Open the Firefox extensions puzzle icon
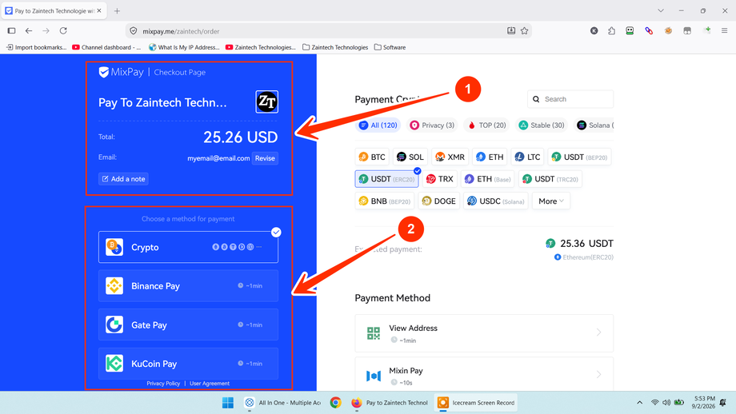Screen dimensions: 736x414 (611, 31)
